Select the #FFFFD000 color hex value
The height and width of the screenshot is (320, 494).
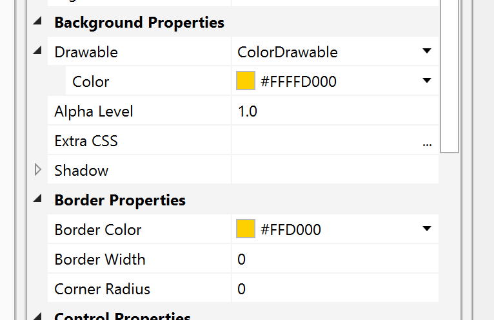298,82
